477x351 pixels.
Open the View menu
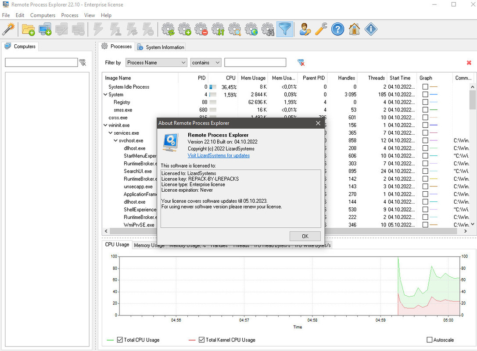click(90, 15)
